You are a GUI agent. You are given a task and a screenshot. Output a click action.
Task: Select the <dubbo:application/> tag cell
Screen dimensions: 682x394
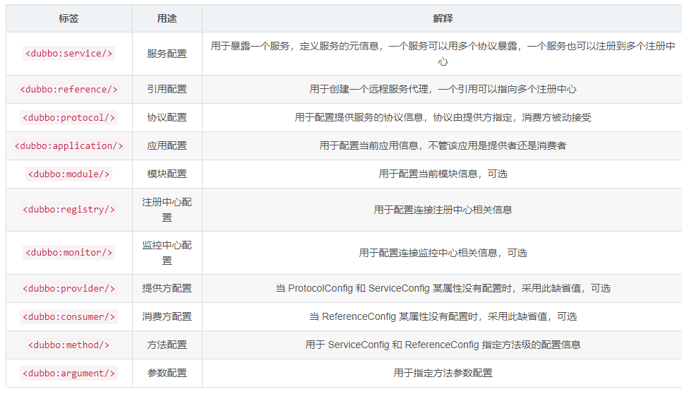click(x=68, y=145)
